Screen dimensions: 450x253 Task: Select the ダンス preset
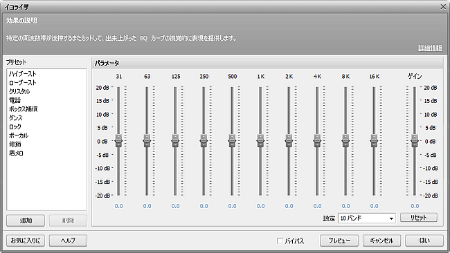tap(15, 118)
